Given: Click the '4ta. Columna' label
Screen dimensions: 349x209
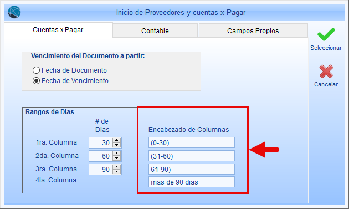Looking at the screenshot, I should 56,180.
